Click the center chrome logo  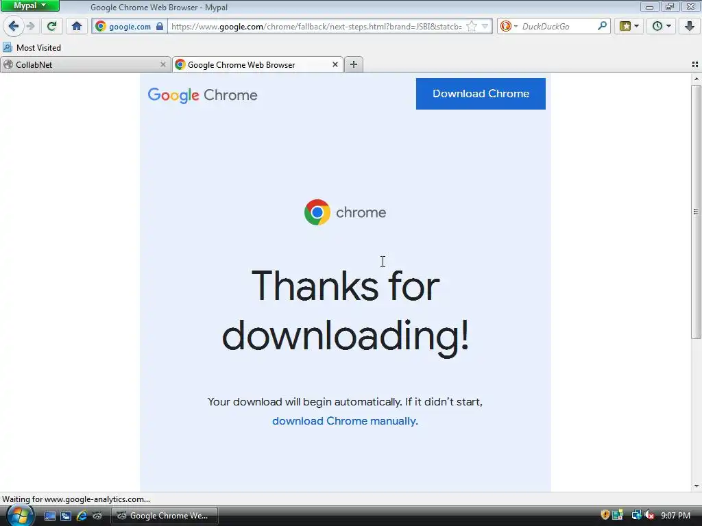pos(345,212)
